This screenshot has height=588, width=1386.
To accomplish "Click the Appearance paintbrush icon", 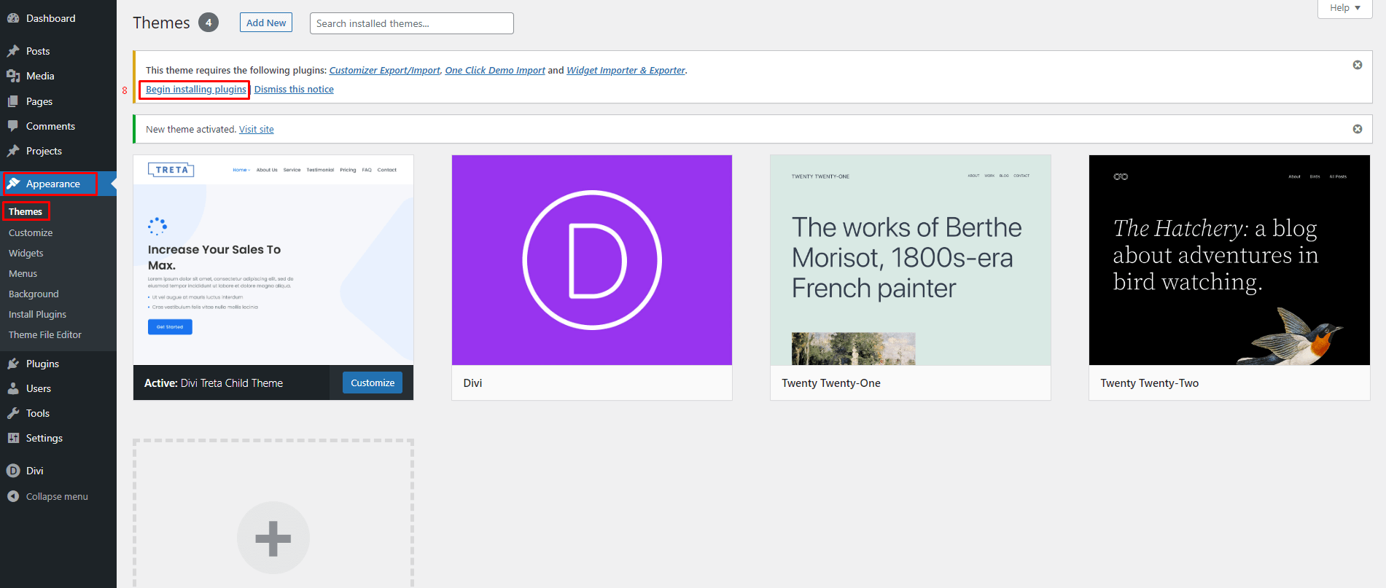I will coord(13,184).
